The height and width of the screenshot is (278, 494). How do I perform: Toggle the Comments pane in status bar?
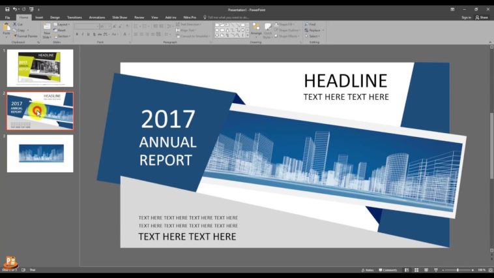pyautogui.click(x=388, y=270)
